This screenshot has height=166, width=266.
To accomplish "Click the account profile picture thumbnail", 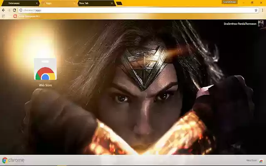I will pos(261,23).
